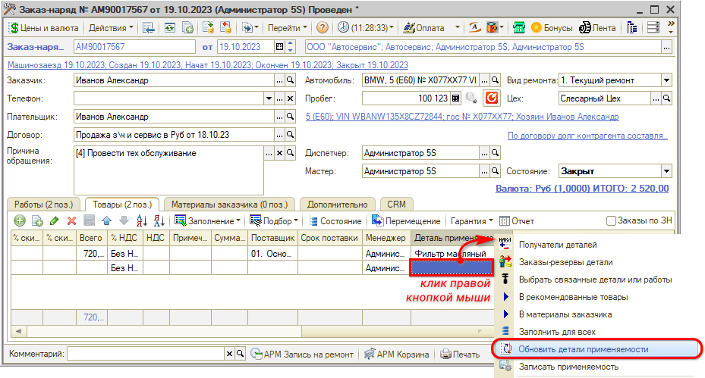Click the Печать button
Image resolution: width=705 pixels, height=378 pixels.
tap(460, 355)
